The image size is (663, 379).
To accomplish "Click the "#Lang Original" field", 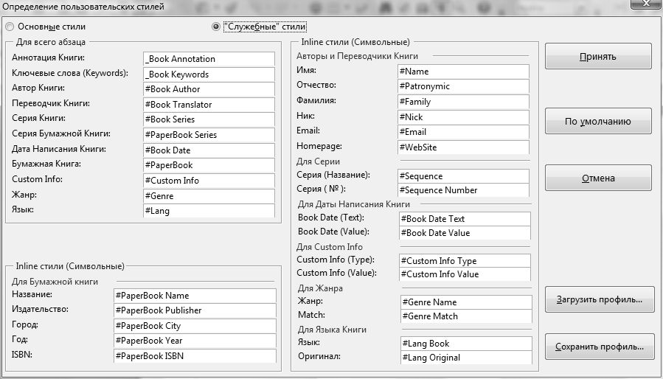I will tap(466, 358).
